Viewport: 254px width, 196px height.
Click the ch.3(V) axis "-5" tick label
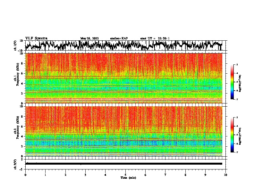coord(21,169)
